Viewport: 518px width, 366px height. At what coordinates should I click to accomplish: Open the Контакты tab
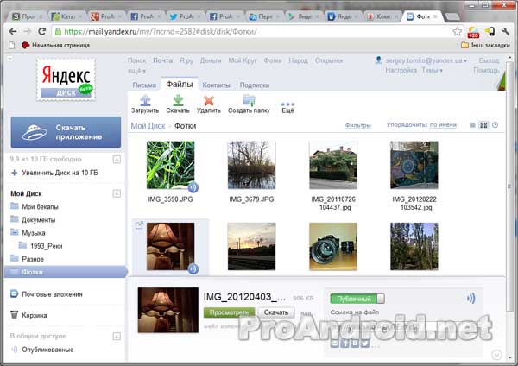click(x=216, y=85)
